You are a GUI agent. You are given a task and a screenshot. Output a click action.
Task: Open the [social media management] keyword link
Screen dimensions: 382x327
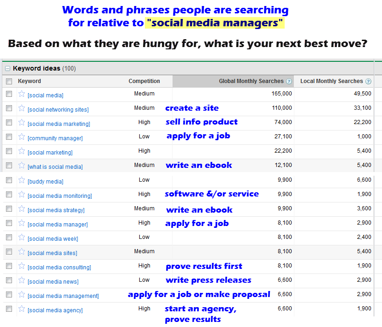(63, 296)
